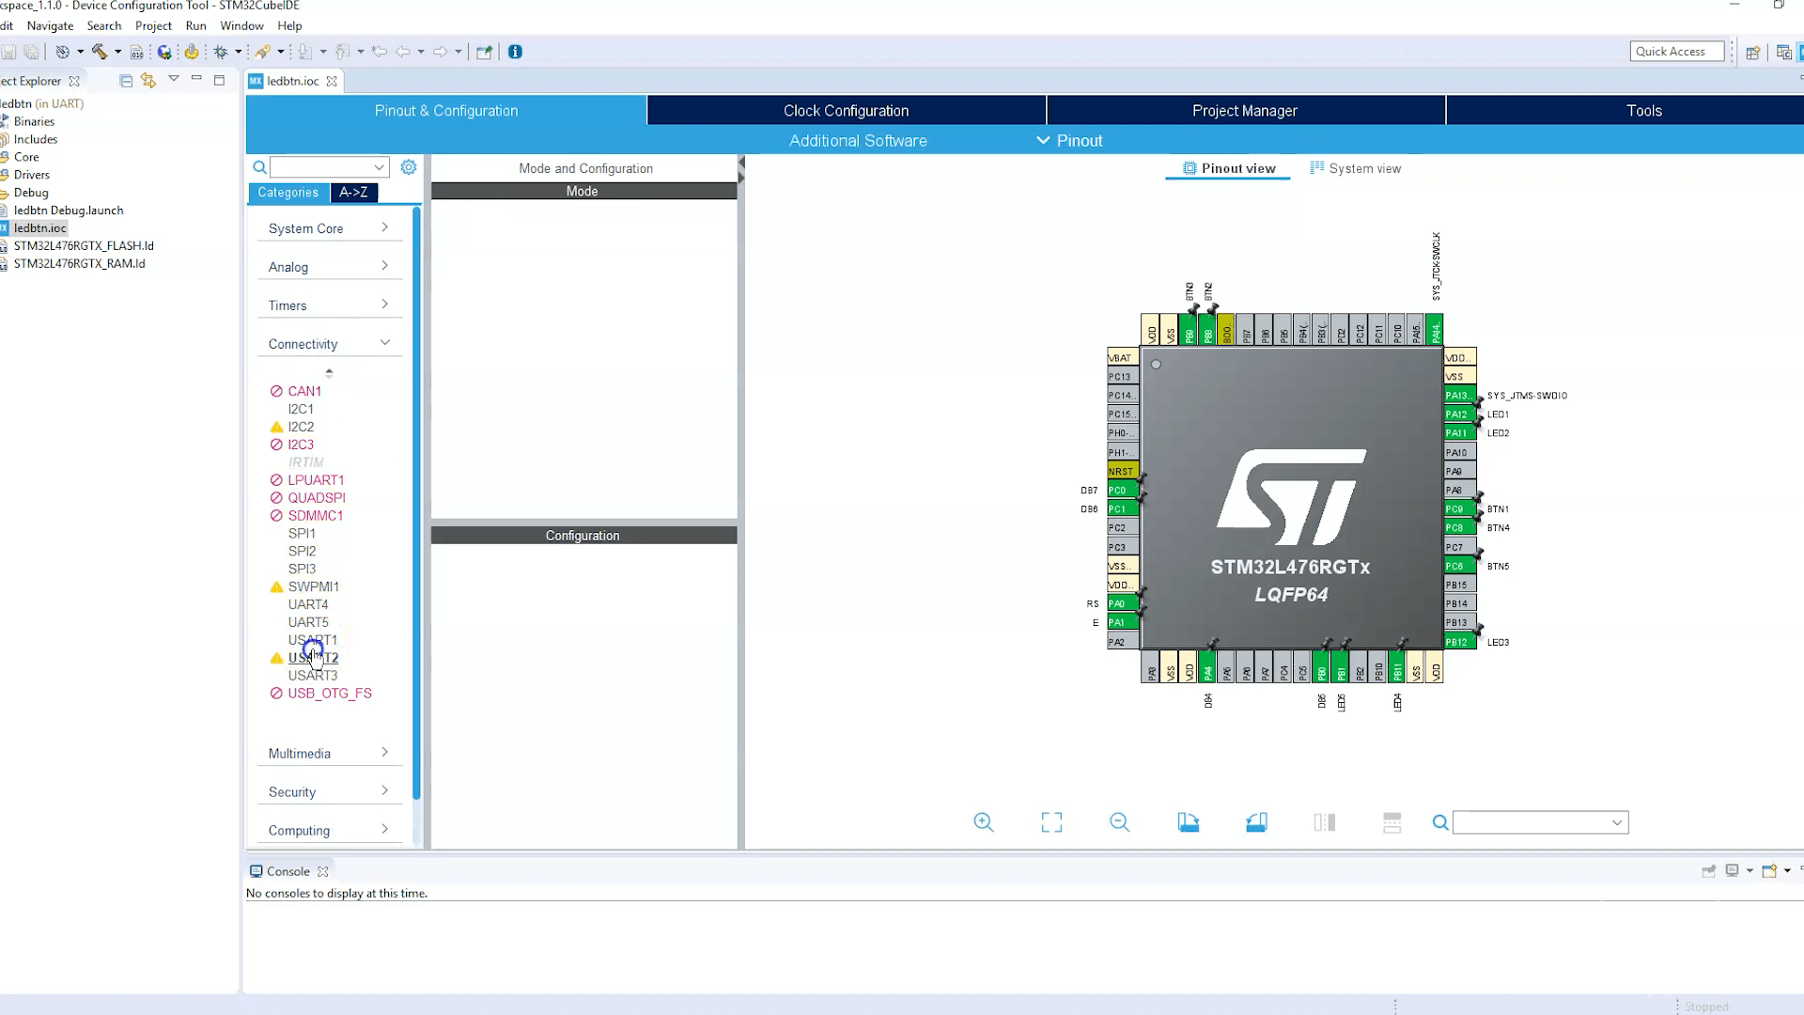The width and height of the screenshot is (1804, 1015).
Task: Open the Clock Configuration tab
Action: tap(846, 110)
